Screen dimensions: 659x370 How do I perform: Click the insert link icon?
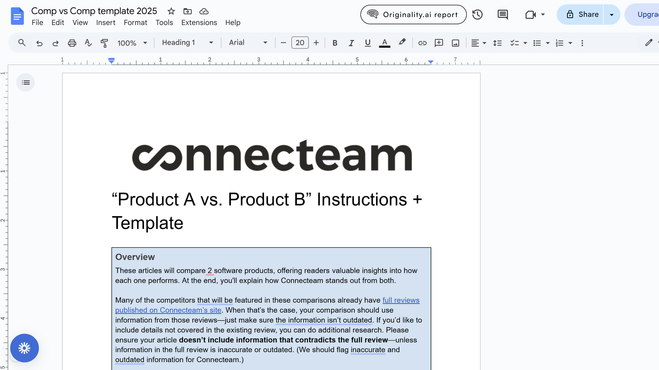tap(422, 43)
